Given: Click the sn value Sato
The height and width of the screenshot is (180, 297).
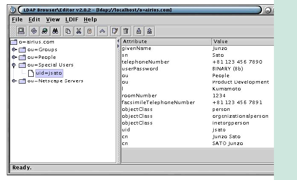Looking at the screenshot, I should (218, 55).
